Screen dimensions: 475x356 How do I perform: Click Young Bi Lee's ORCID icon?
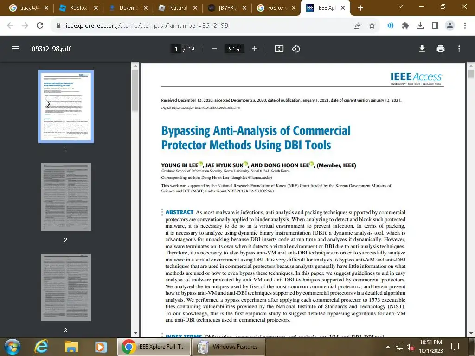point(200,164)
